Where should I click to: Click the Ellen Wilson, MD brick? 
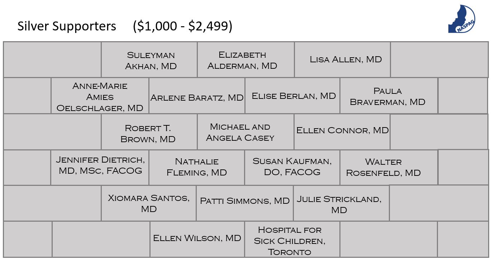point(197,239)
